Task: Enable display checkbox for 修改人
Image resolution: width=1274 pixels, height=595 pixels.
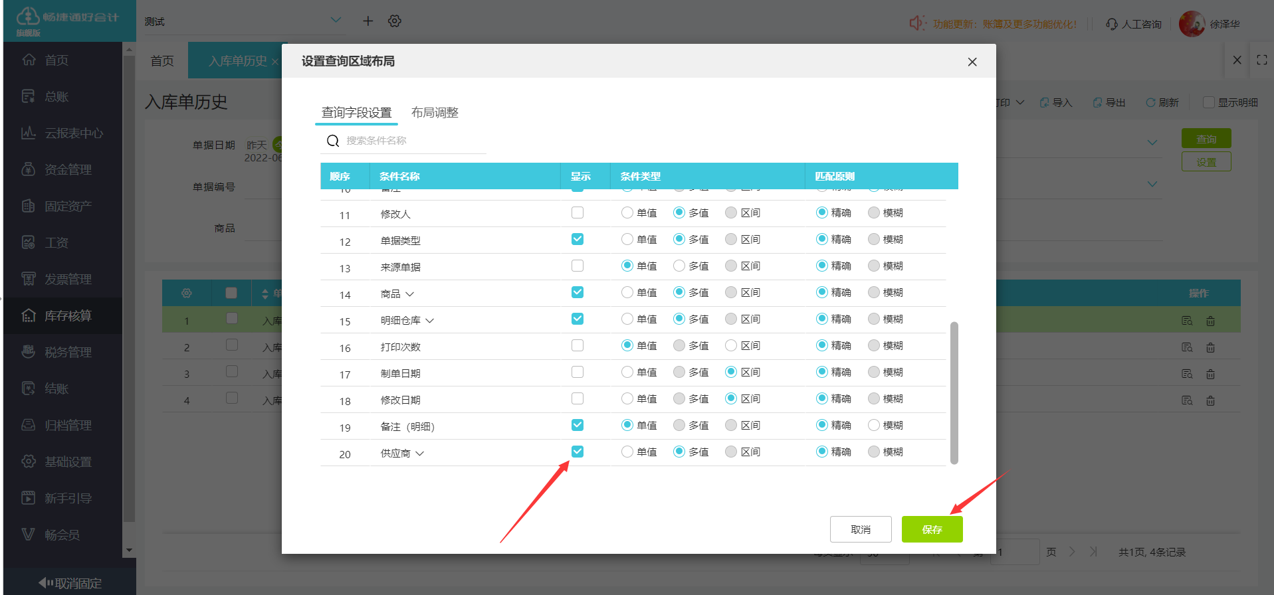Action: click(578, 212)
